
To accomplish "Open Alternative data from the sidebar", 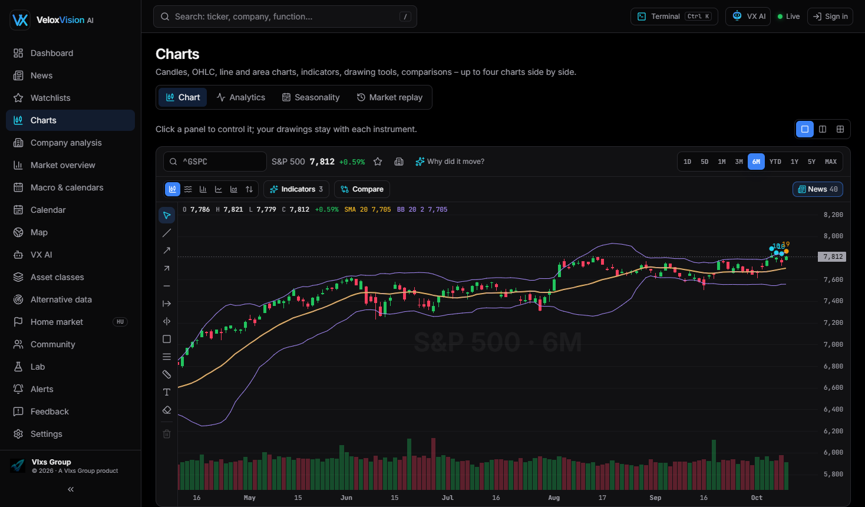I will pyautogui.click(x=70, y=299).
